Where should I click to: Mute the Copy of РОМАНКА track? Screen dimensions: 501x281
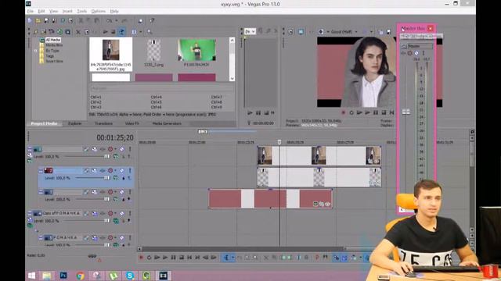click(122, 213)
